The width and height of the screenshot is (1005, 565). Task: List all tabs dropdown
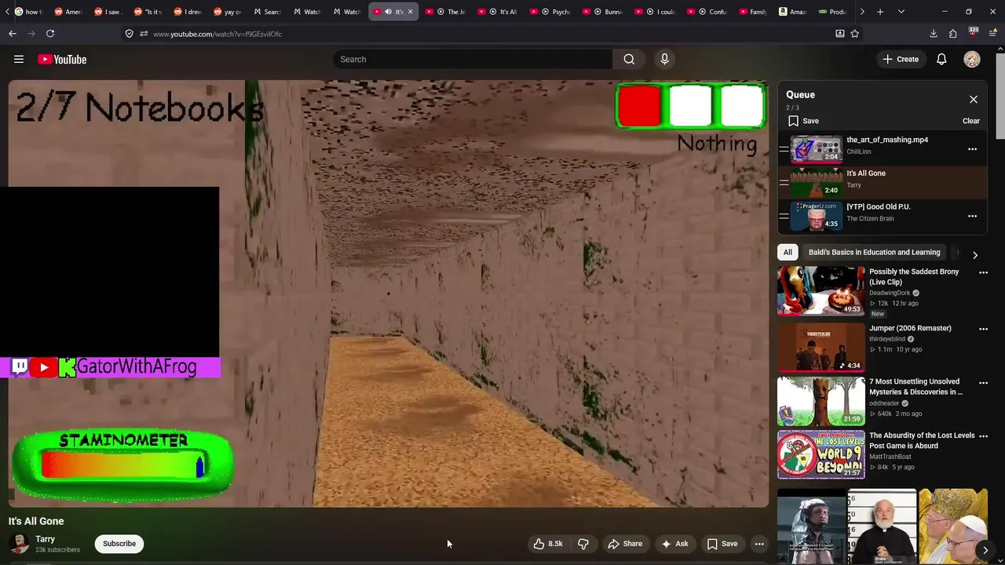(x=901, y=12)
